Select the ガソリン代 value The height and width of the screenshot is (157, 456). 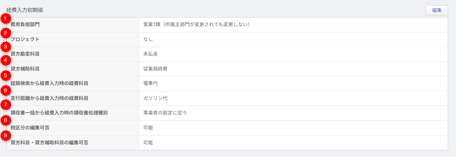[155, 98]
